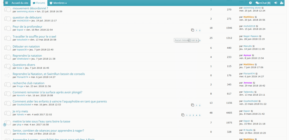Go to page 4 of Je m'y mets

196,115
